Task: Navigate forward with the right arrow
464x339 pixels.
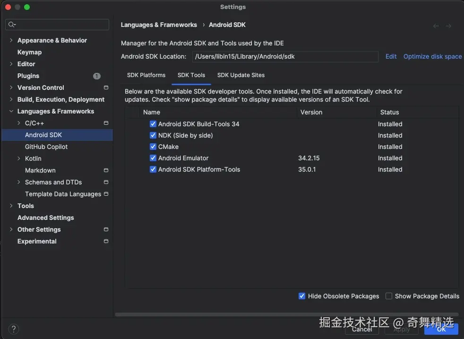Action: [448, 26]
